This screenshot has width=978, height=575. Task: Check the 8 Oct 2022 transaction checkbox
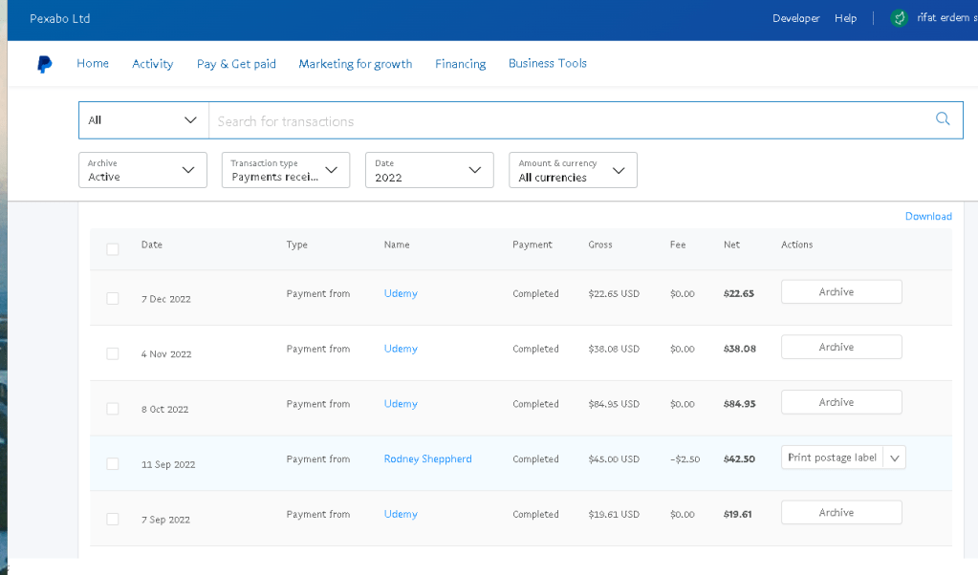pyautogui.click(x=112, y=409)
